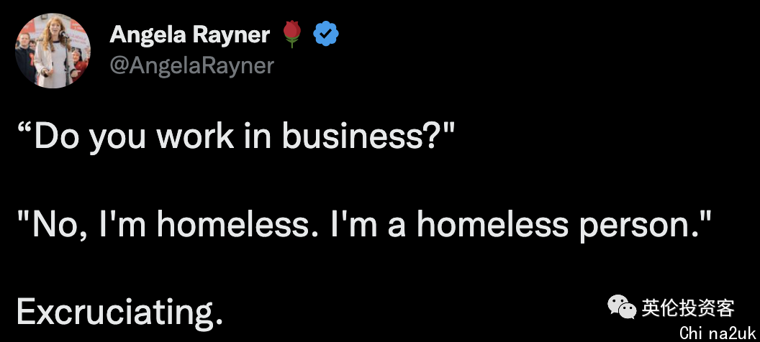Click the word "No," starting the second quote
The height and width of the screenshot is (342, 760).
point(54,226)
